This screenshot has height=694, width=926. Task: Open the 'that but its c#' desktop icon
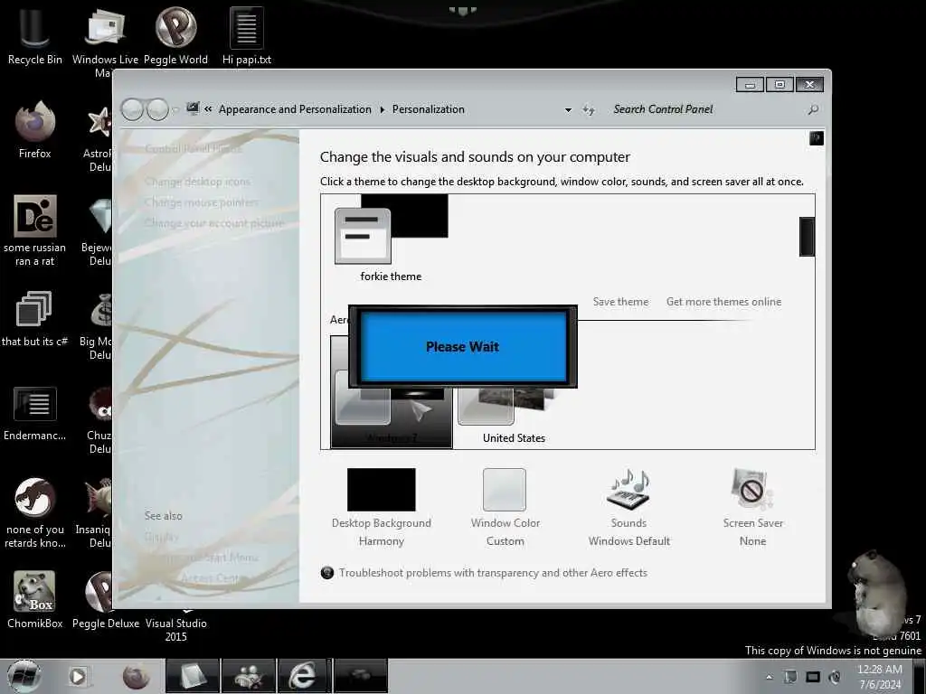click(x=34, y=317)
